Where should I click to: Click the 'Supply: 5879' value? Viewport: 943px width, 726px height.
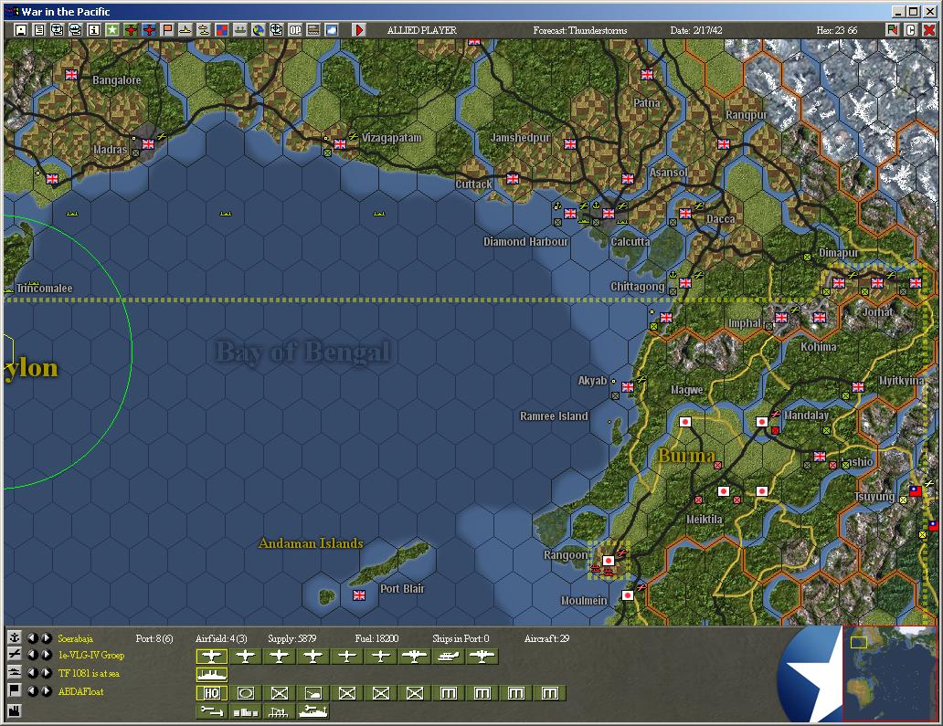291,638
